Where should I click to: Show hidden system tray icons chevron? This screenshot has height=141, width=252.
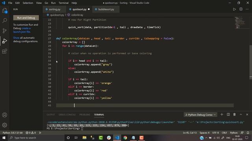206,137
